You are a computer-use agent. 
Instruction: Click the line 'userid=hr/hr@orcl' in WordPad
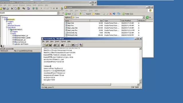(53, 68)
